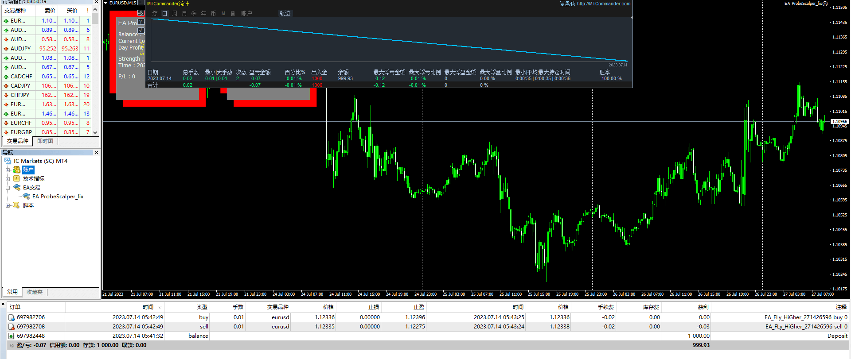The width and height of the screenshot is (851, 359).
Task: Close the 市场报价 market watch panel
Action: click(97, 2)
